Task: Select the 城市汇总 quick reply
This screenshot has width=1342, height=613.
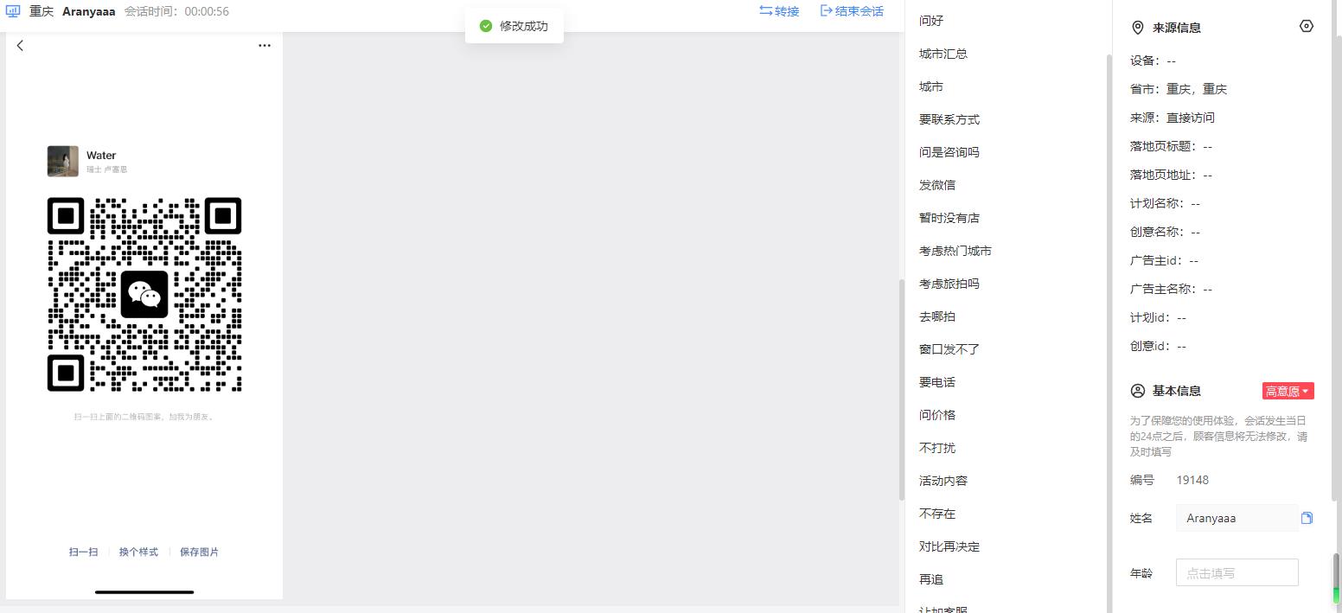Action: pyautogui.click(x=943, y=54)
